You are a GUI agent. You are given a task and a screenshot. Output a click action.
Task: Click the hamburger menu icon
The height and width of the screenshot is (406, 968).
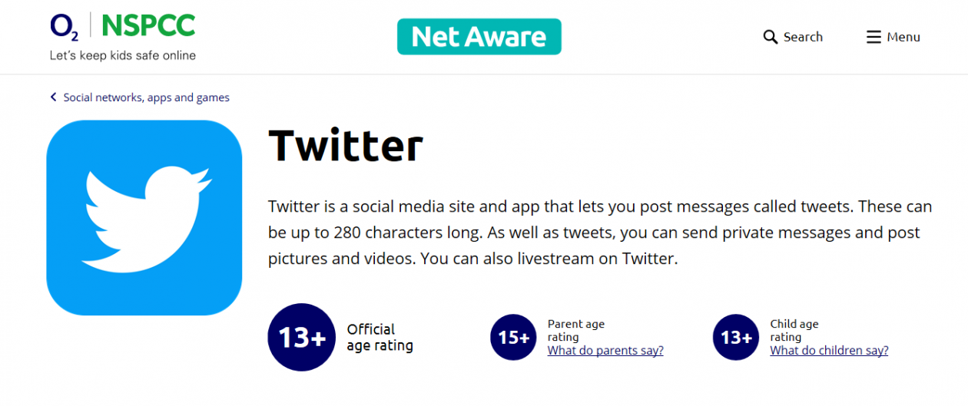pos(874,37)
